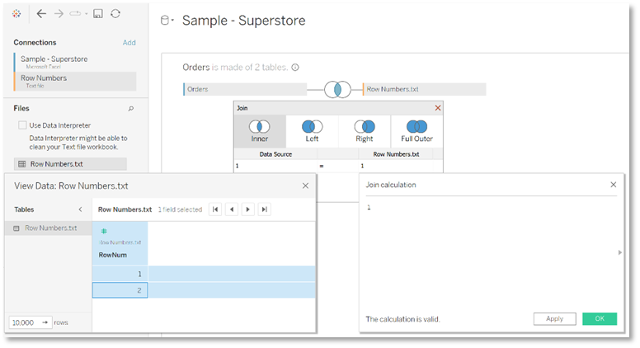Click OK in Join calculation dialog
The width and height of the screenshot is (640, 348).
click(599, 318)
